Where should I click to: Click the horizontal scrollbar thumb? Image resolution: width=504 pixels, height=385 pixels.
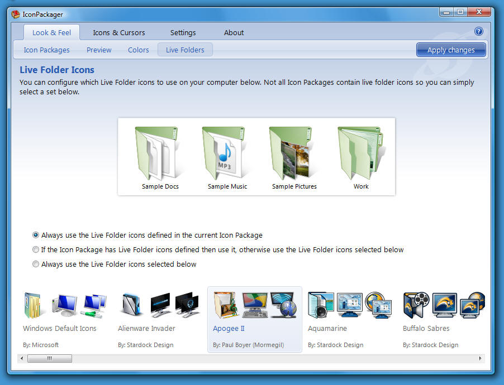coord(50,358)
